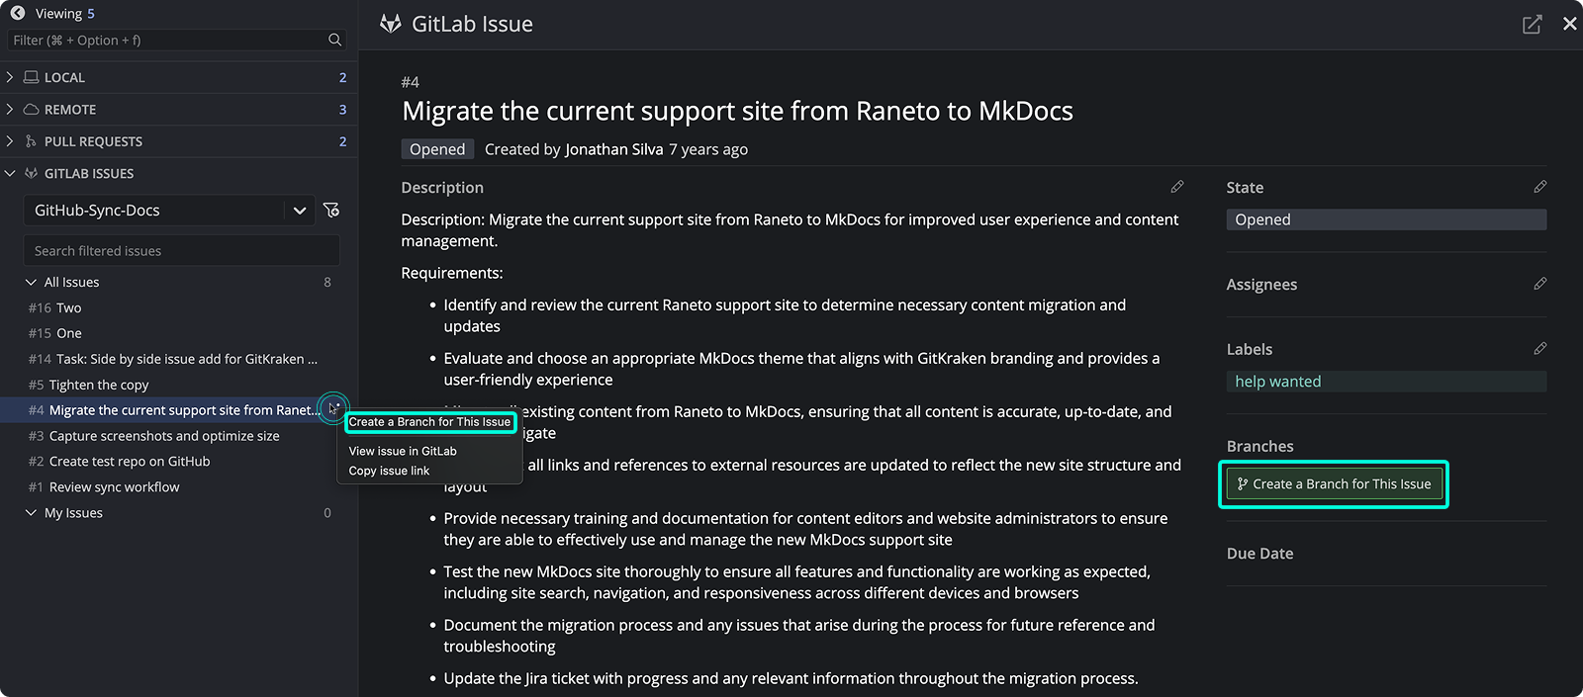Open the GitHub-Sync-Docs repository dropdown

299,211
